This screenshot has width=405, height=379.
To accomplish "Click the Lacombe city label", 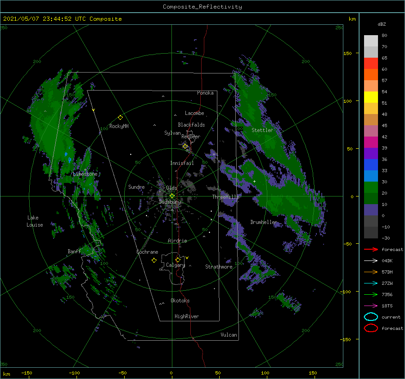I will tap(194, 113).
